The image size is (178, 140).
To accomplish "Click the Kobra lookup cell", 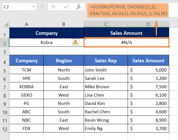I will click(x=46, y=43).
